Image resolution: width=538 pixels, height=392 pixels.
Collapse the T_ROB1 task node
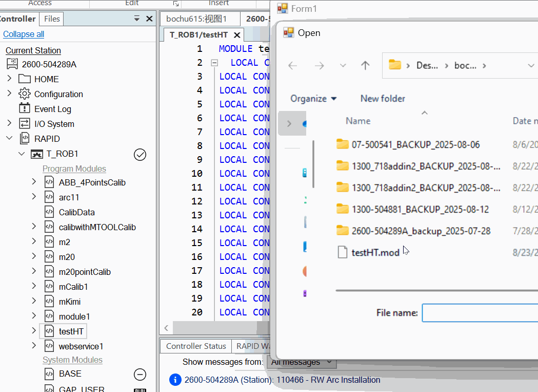point(22,154)
